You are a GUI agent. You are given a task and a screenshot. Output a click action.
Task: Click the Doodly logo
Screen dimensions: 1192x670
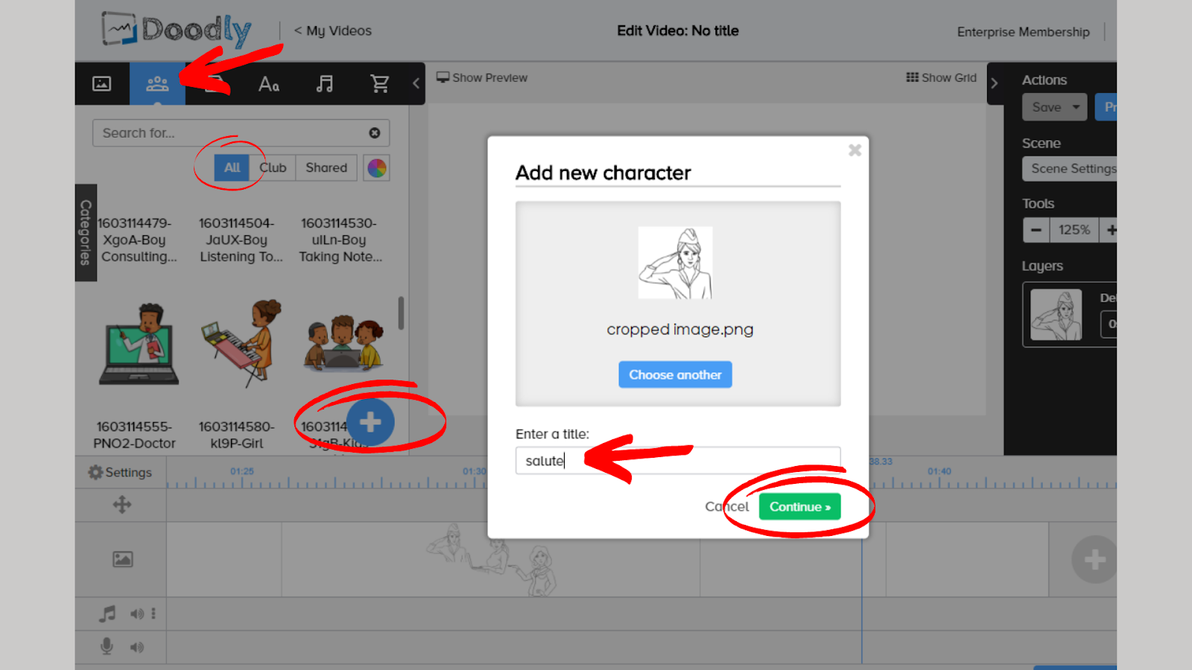177,30
